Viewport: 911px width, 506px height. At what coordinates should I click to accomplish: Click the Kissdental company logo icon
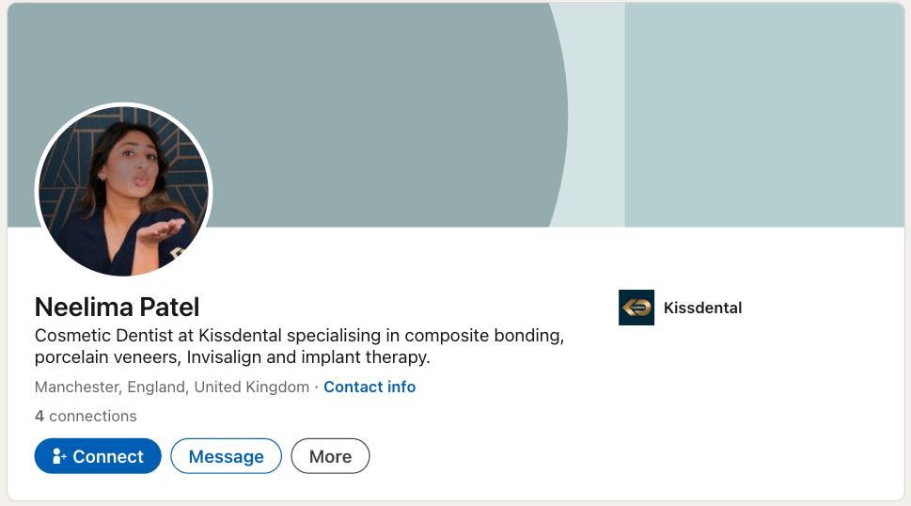[x=636, y=308]
